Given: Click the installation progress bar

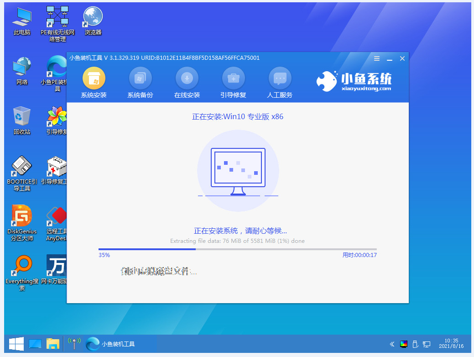Looking at the screenshot, I should pyautogui.click(x=238, y=249).
